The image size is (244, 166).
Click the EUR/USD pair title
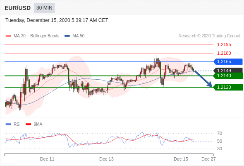[x=18, y=8]
